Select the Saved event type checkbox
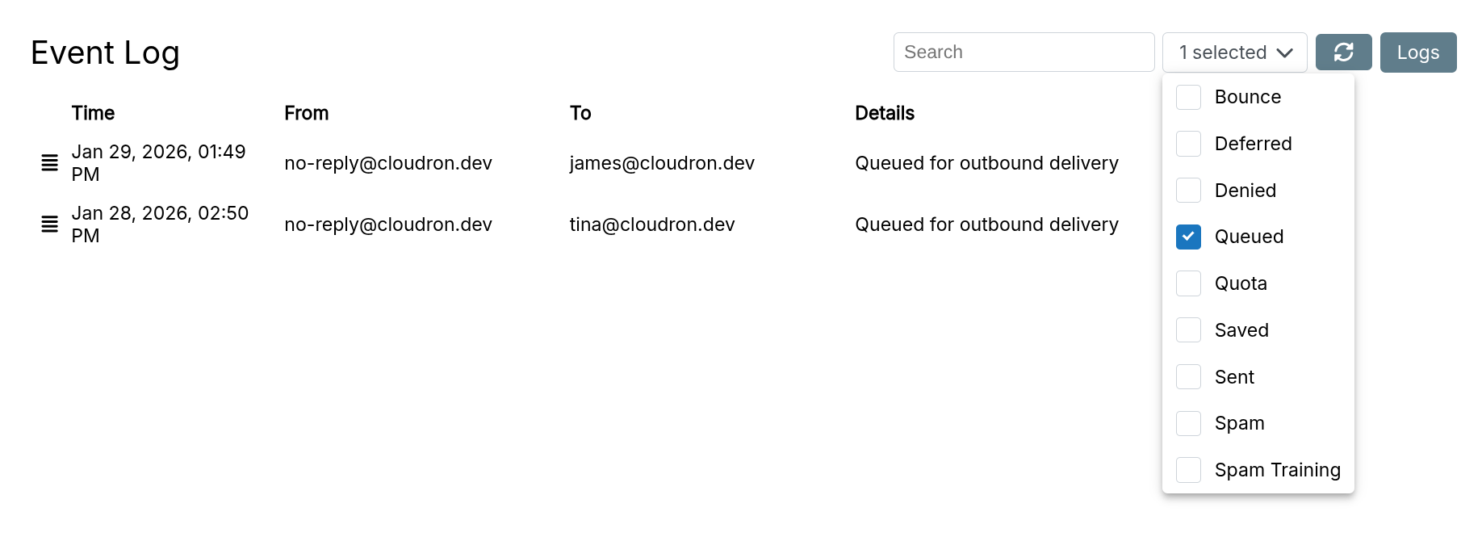Image resolution: width=1482 pixels, height=537 pixels. point(1188,330)
